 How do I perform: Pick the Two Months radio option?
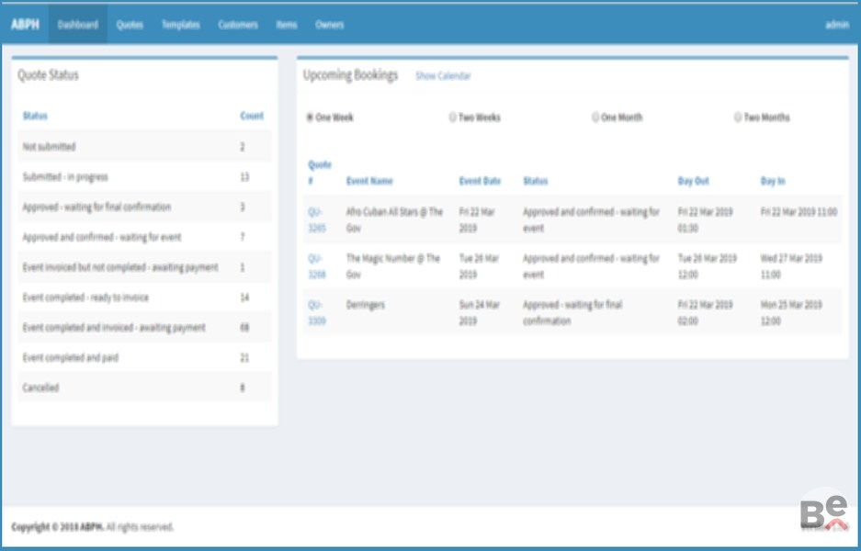[738, 118]
